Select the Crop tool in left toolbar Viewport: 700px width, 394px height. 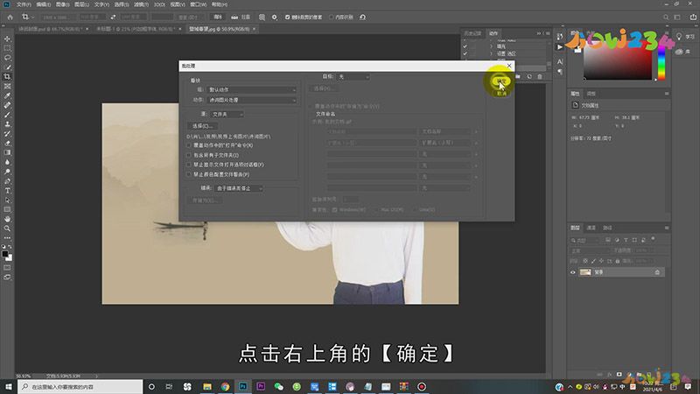7,77
